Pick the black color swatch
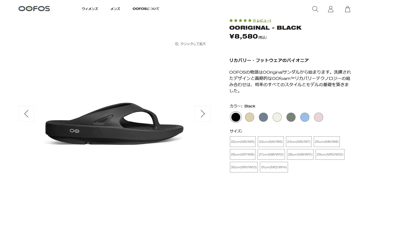This screenshot has width=413, height=231. coord(236,117)
